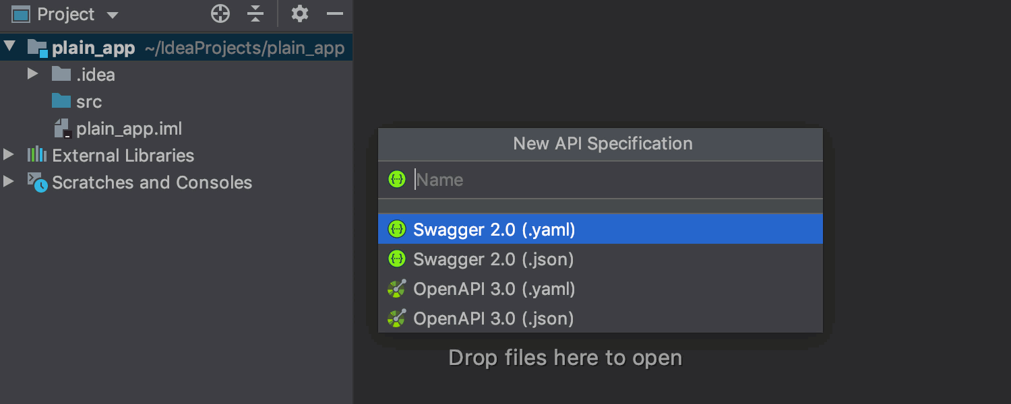Click the Swagger 2.0 (.yaml) icon

(x=397, y=230)
